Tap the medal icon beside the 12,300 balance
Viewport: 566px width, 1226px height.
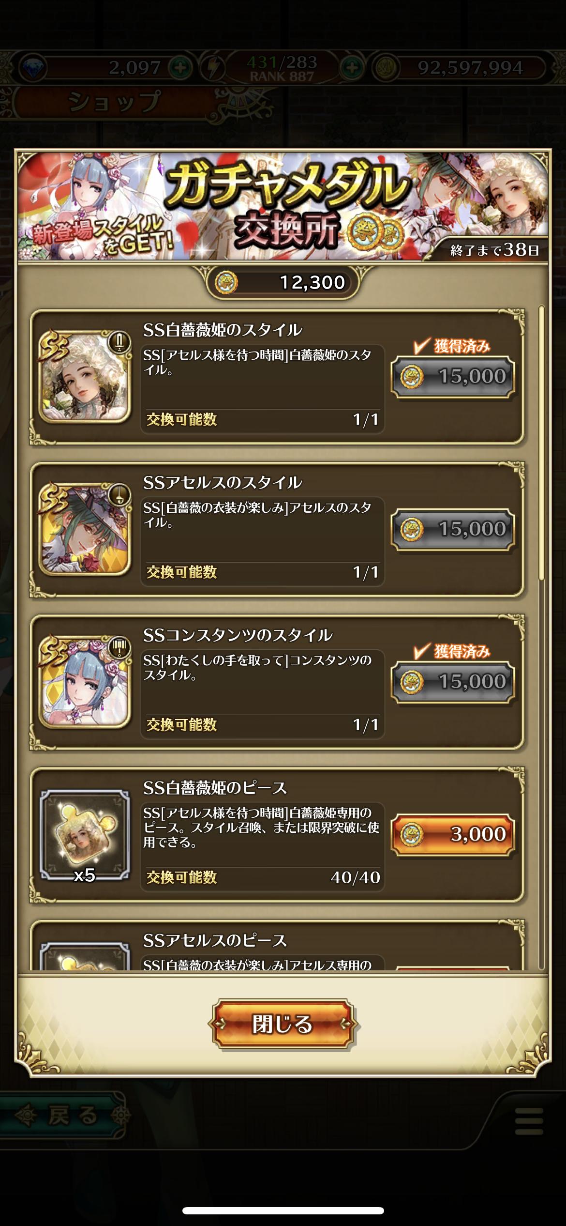pyautogui.click(x=226, y=282)
